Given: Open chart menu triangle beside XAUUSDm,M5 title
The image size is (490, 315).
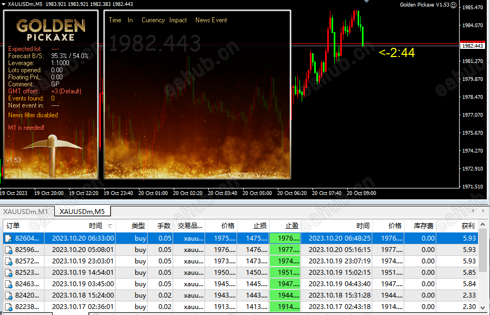Looking at the screenshot, I should [3, 4].
